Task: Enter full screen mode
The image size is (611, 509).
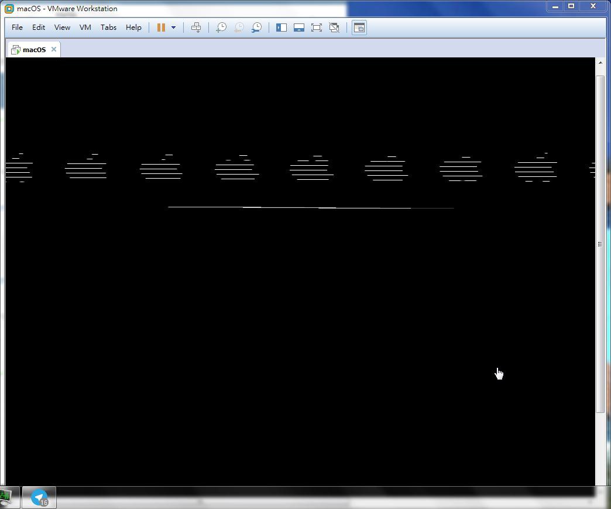Action: click(x=317, y=28)
